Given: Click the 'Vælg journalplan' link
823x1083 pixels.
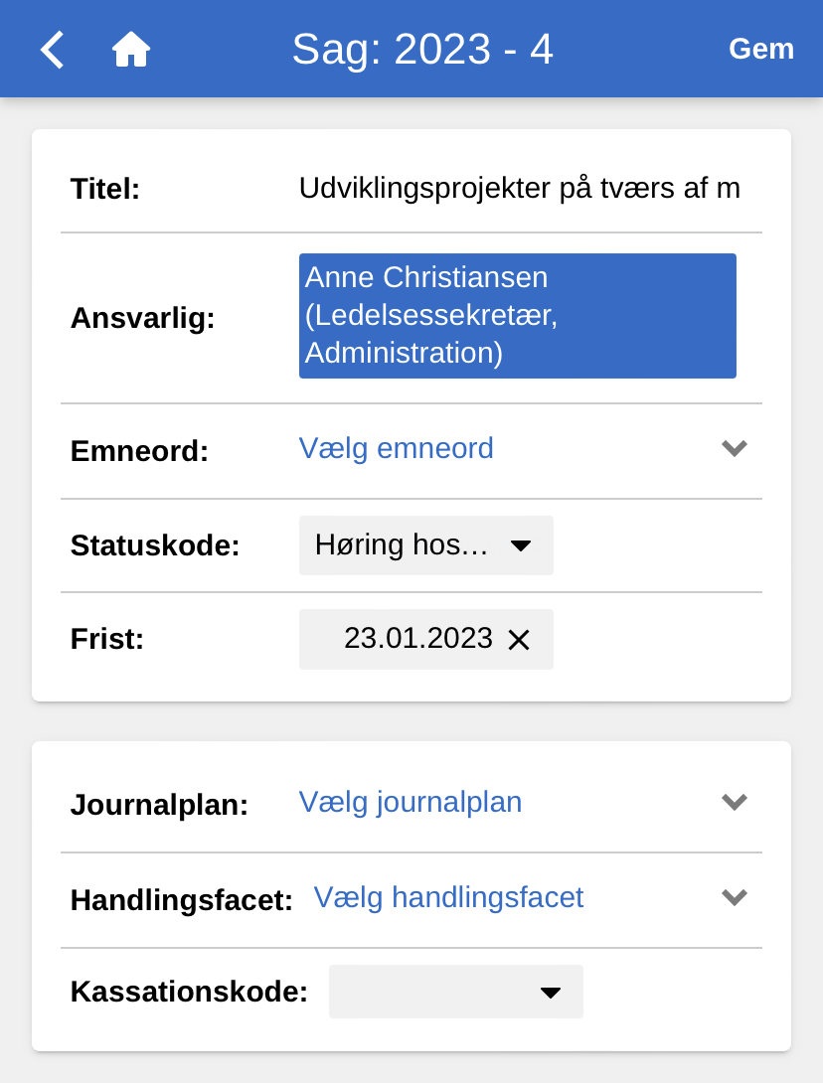Looking at the screenshot, I should (x=411, y=803).
